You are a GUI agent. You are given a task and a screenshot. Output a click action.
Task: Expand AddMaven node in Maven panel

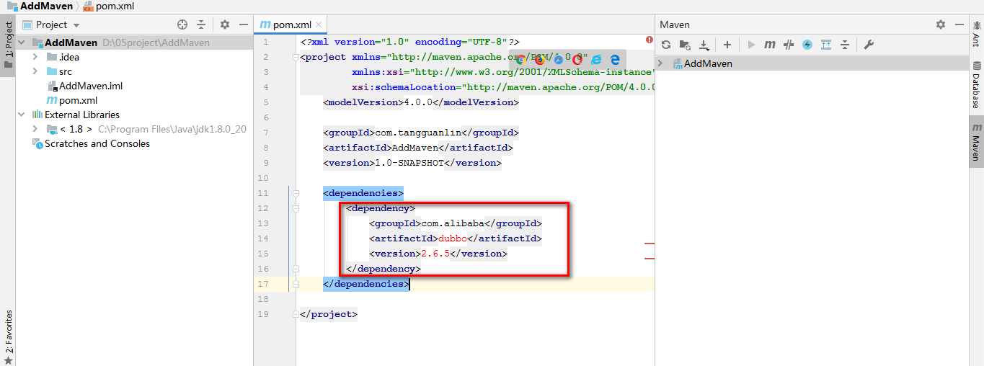[x=660, y=63]
